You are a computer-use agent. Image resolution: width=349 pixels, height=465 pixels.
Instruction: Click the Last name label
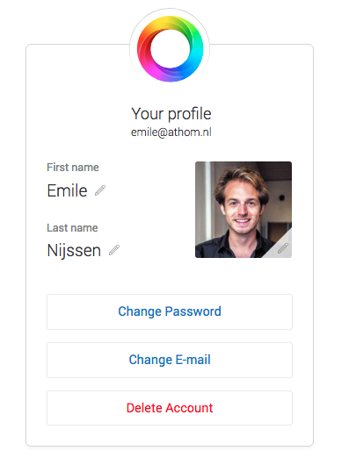coord(72,228)
